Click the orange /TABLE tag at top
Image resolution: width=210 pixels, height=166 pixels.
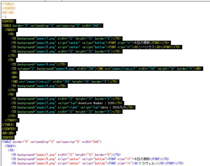8,4
